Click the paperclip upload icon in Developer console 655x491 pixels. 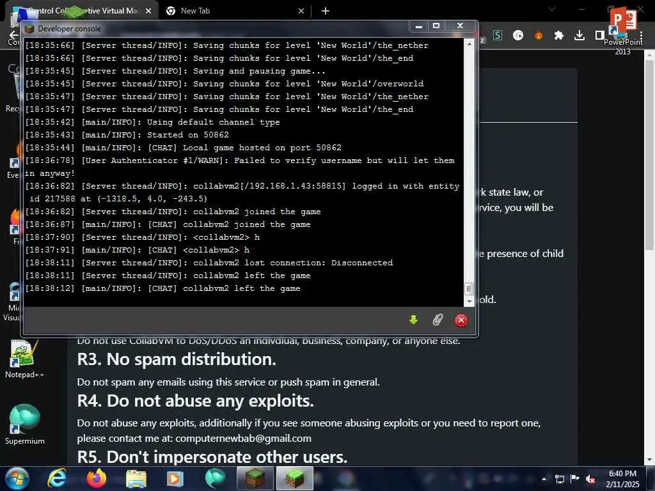(x=438, y=320)
